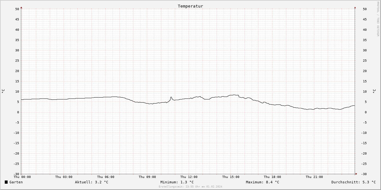Click the 'Thu 06:00' time axis label
Screen dimensions: 381x190
point(106,177)
